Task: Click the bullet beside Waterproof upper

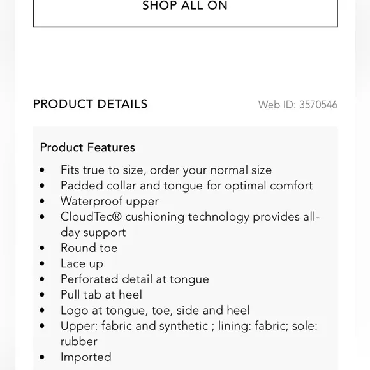Action: pos(42,202)
